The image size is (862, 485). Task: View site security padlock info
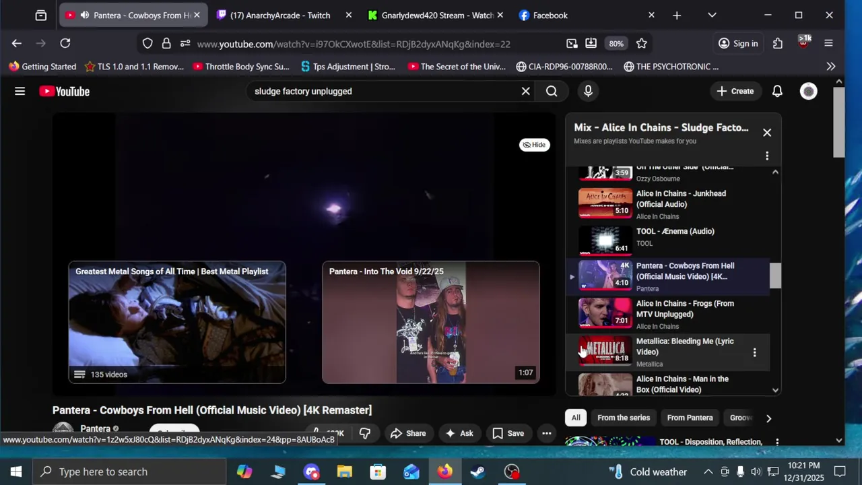point(166,44)
